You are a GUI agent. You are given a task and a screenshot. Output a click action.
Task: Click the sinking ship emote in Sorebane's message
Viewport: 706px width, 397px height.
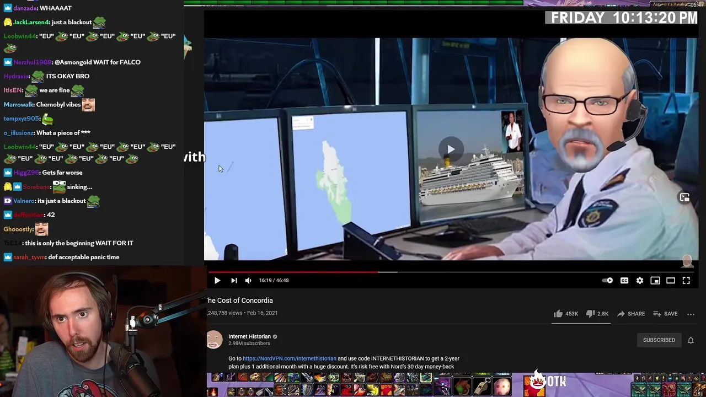point(59,186)
